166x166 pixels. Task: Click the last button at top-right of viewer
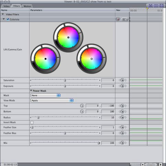click(x=162, y=5)
